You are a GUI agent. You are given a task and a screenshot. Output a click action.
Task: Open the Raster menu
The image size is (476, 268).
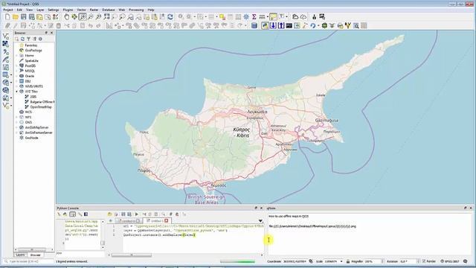pos(94,10)
